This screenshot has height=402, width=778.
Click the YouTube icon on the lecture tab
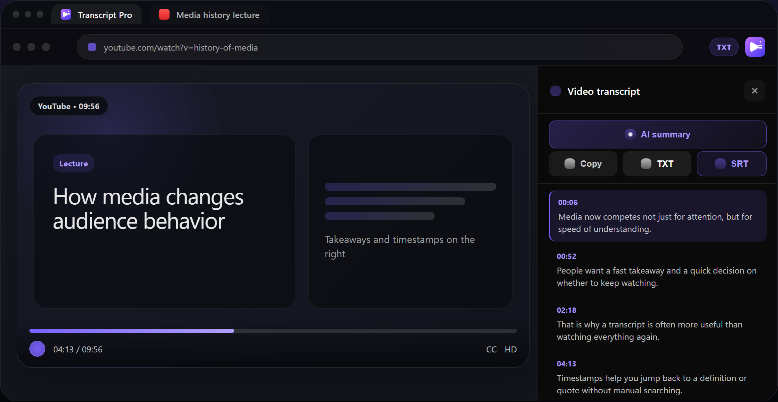pos(164,14)
